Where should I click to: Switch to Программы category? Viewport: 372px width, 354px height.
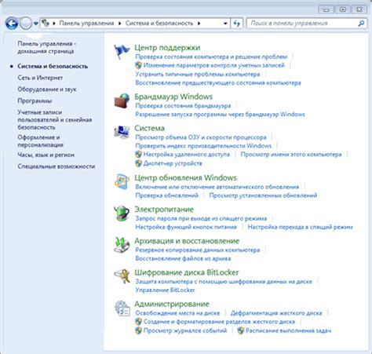click(x=35, y=100)
